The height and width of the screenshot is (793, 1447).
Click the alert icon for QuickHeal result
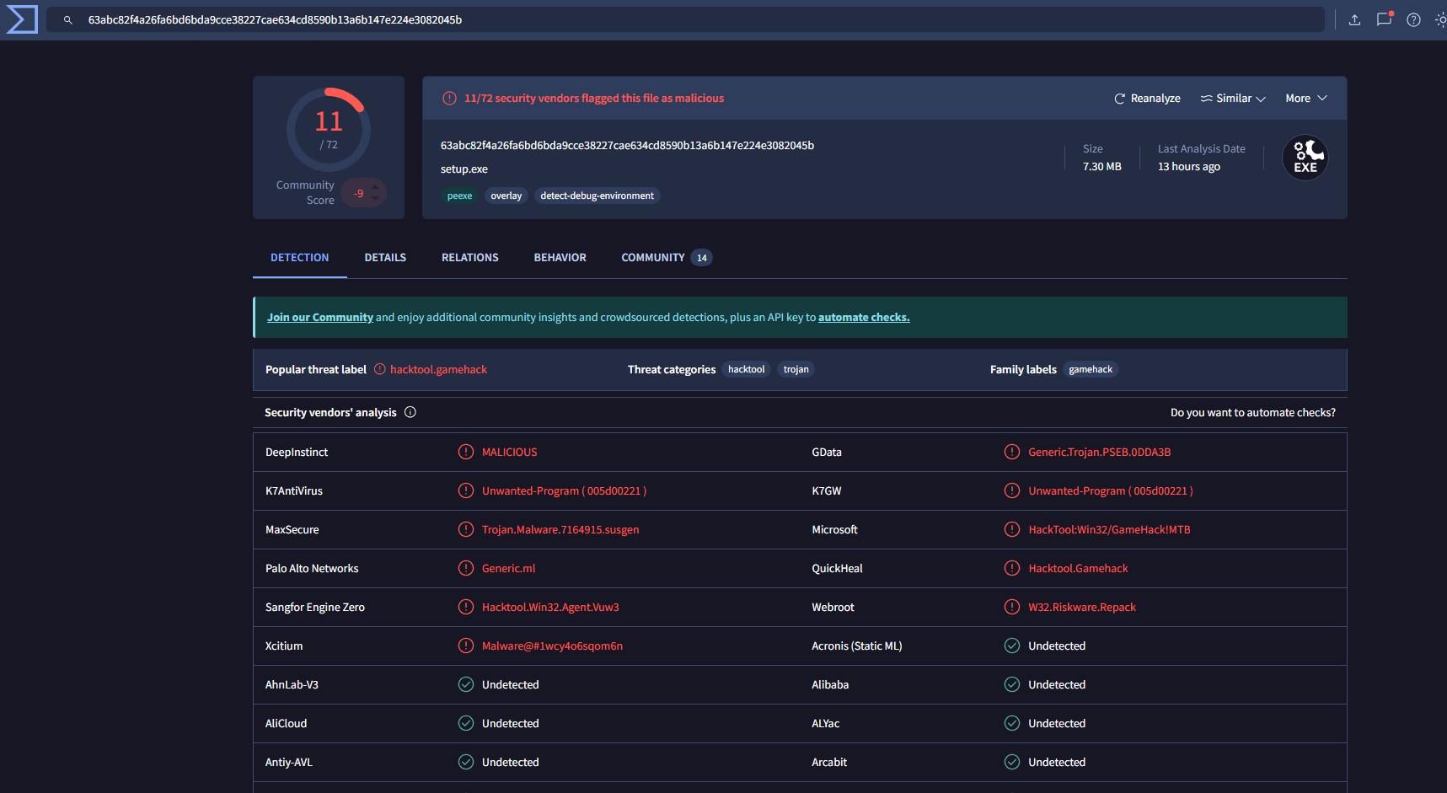(1012, 568)
